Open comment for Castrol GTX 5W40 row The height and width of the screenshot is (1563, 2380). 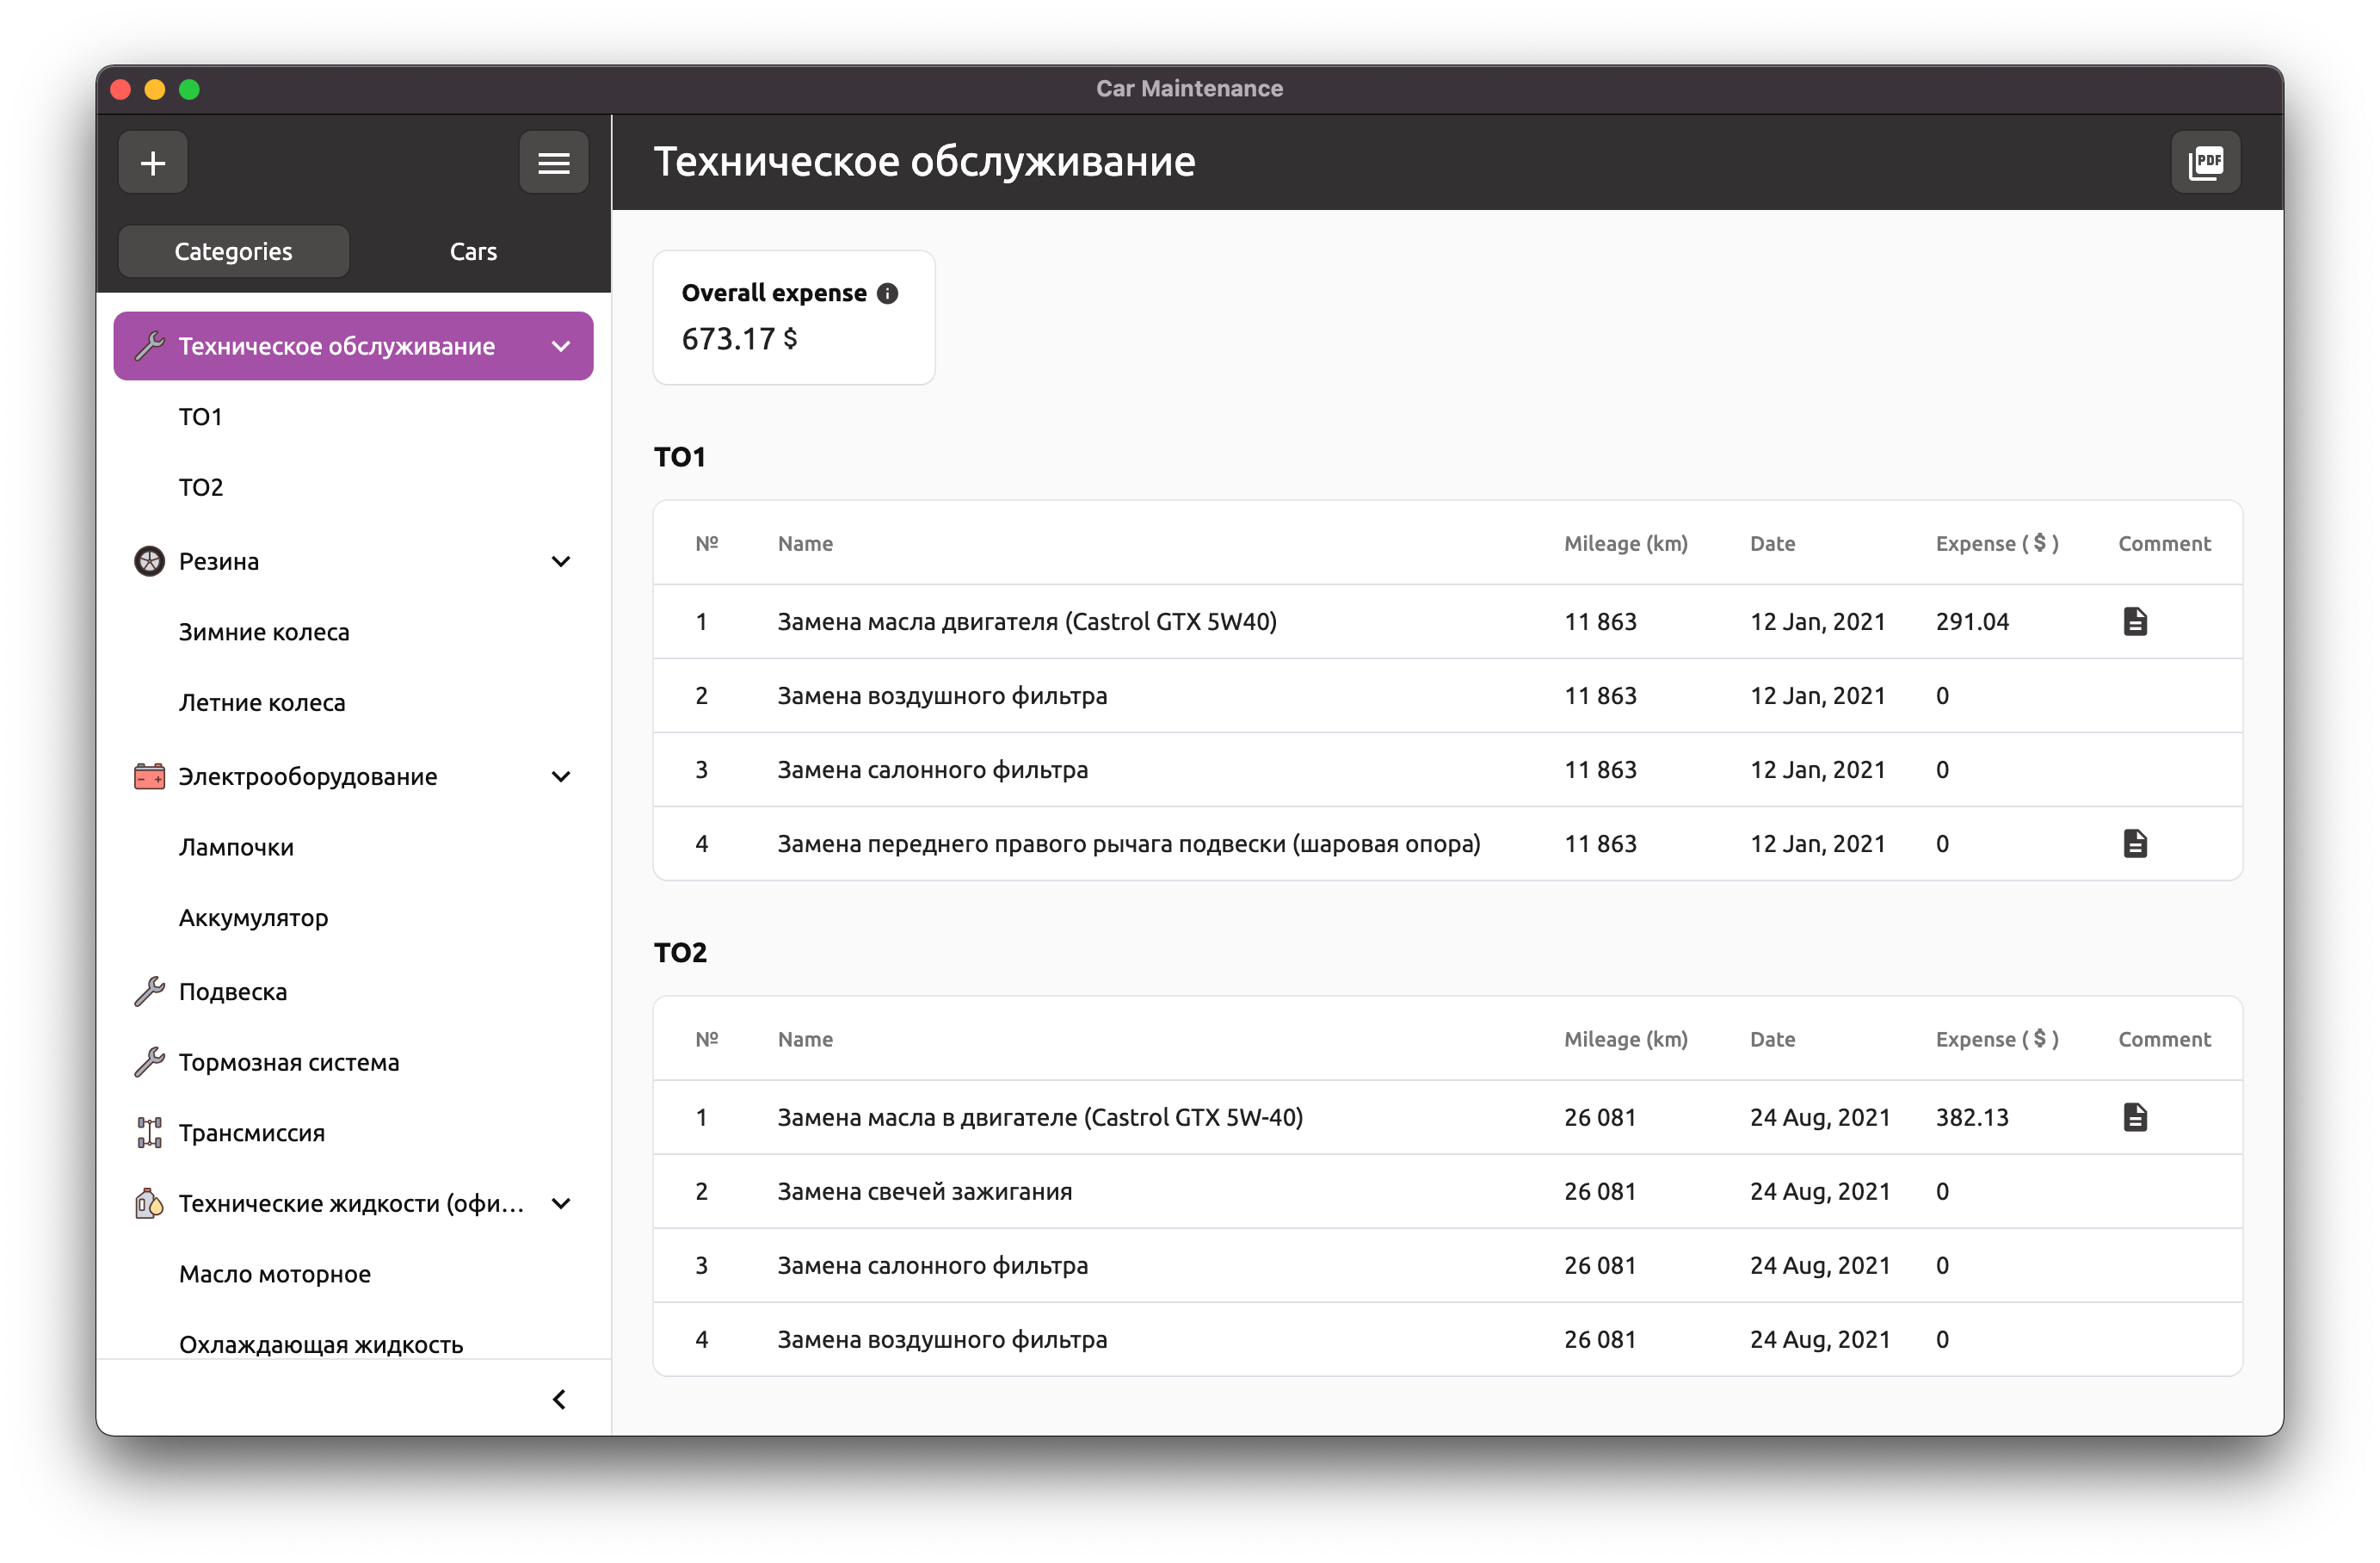(x=2134, y=621)
